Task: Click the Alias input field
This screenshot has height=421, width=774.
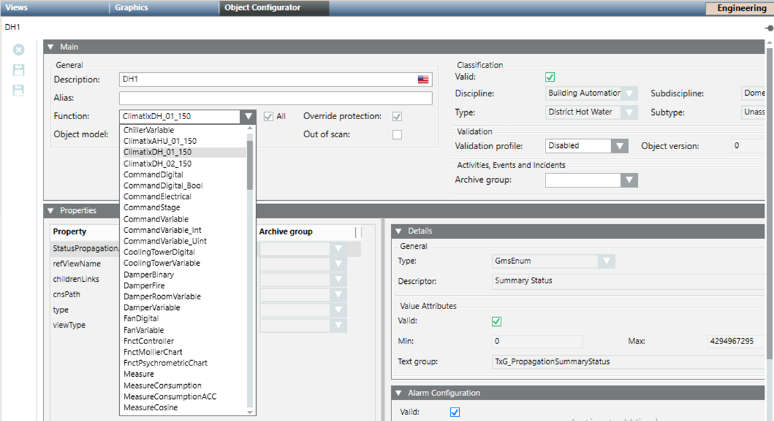Action: (275, 98)
